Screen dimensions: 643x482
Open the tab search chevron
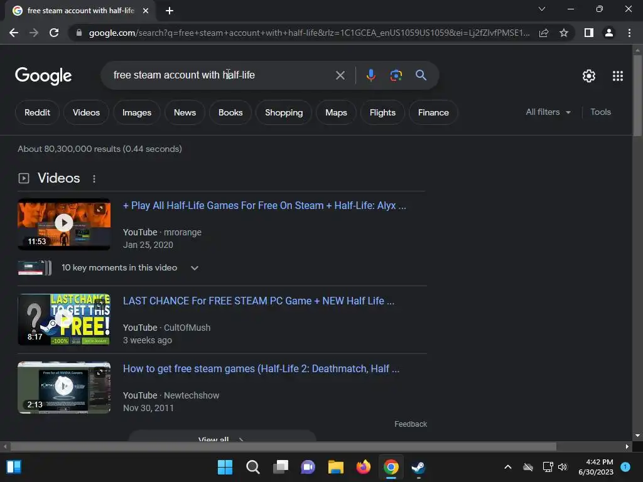click(x=542, y=9)
